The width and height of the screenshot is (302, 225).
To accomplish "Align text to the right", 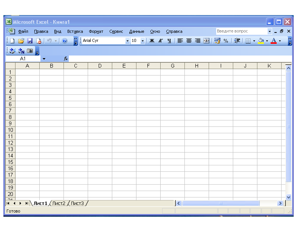I will [x=197, y=41].
